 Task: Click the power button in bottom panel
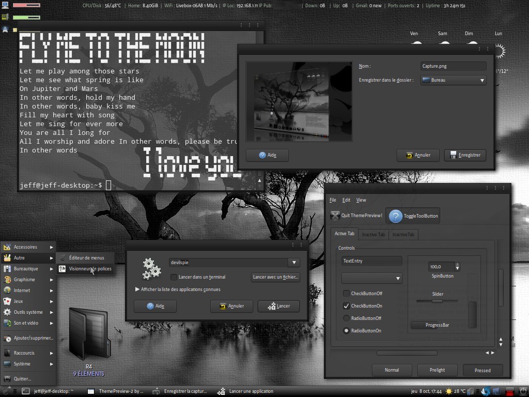click(x=522, y=391)
